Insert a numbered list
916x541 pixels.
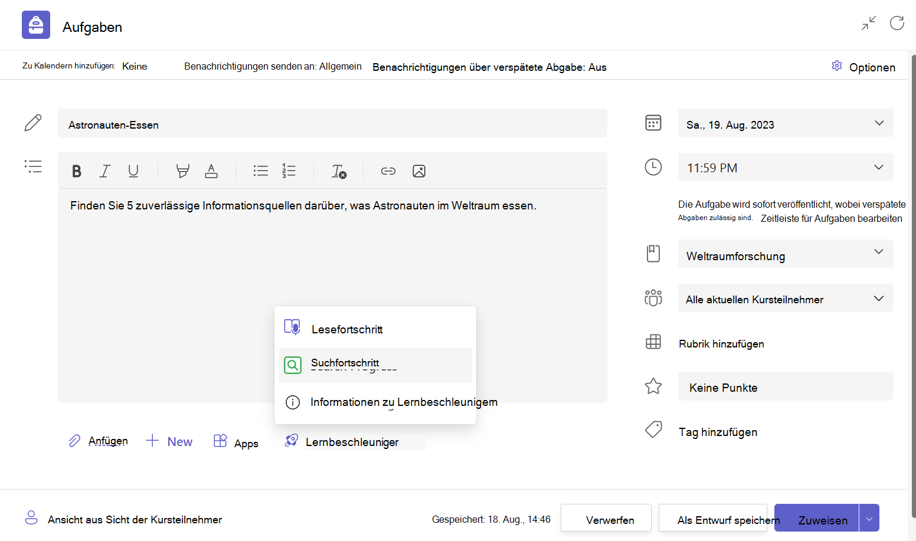tap(289, 171)
